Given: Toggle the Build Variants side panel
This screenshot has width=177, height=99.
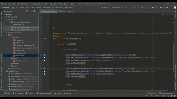Looking at the screenshot, I should (x=1, y=84).
